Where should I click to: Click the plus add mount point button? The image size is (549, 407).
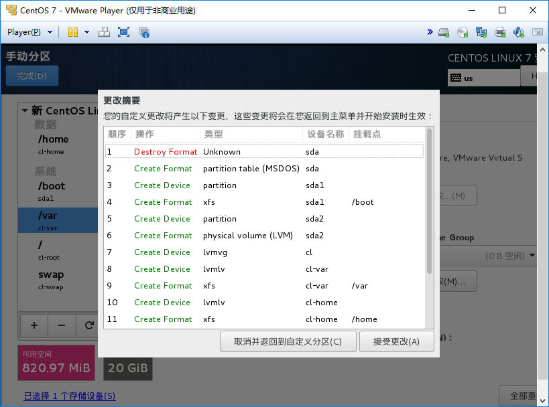(34, 325)
